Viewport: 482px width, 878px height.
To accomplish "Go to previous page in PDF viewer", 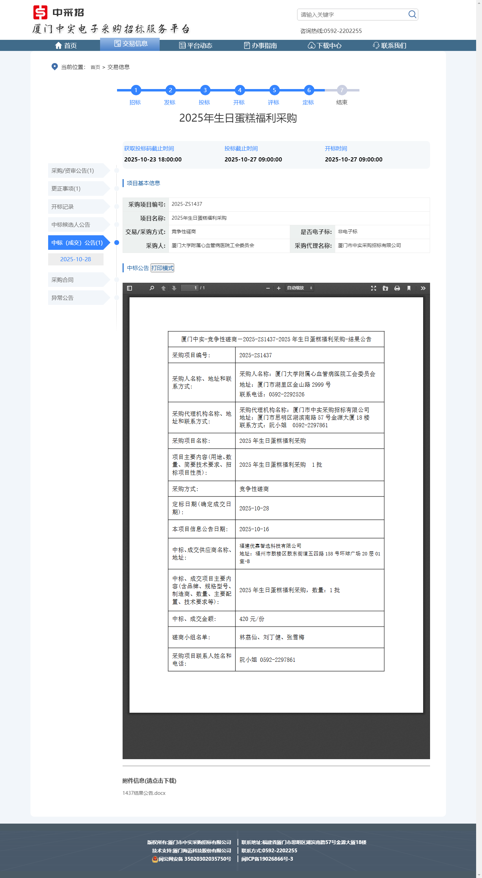I will click(x=163, y=288).
